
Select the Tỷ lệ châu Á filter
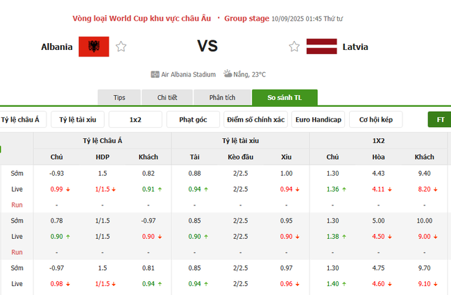coord(21,119)
